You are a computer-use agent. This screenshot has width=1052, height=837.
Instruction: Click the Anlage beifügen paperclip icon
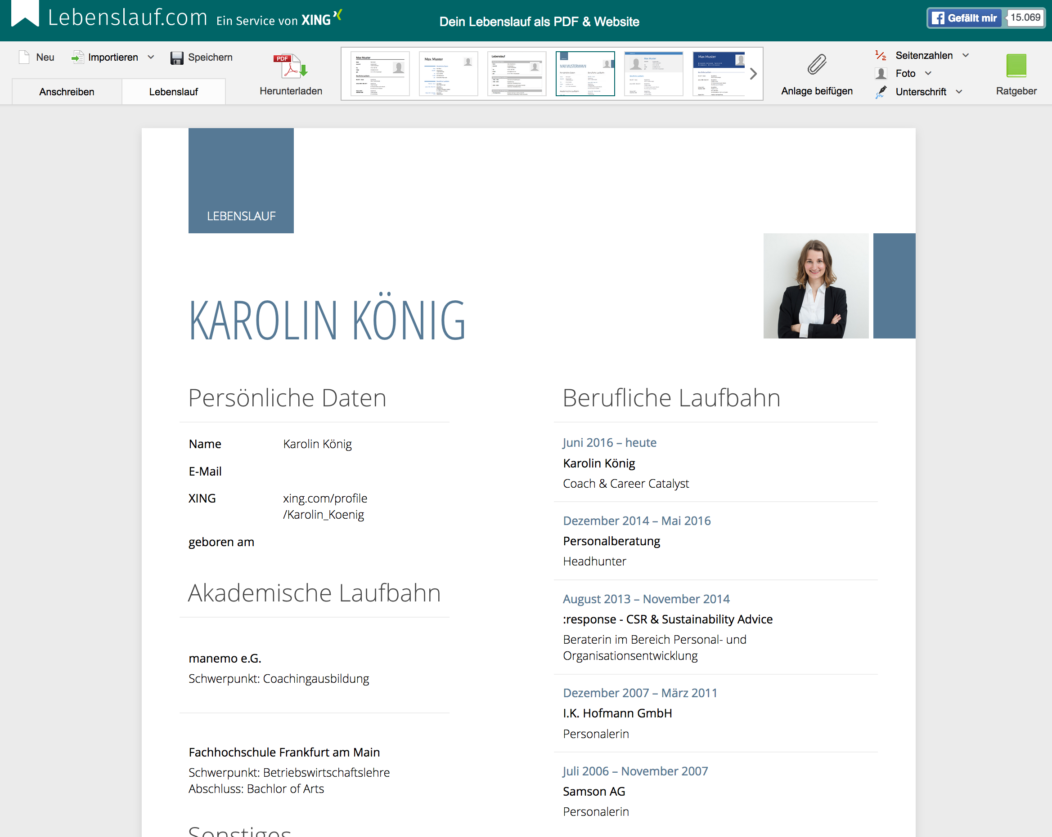[x=816, y=65]
